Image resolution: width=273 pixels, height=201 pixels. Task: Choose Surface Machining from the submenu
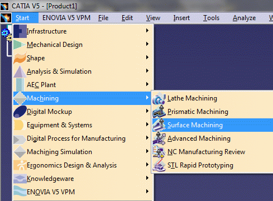213,125
